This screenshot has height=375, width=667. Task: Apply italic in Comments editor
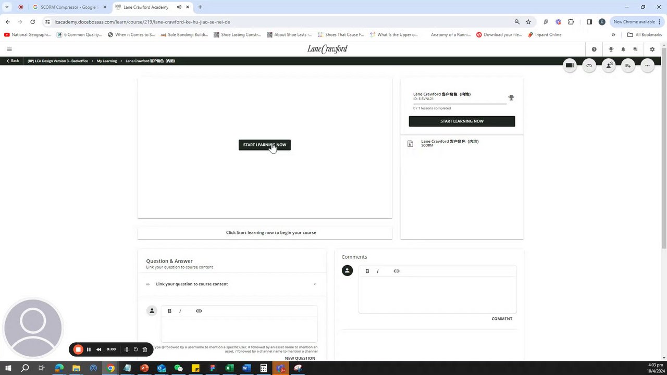coord(378,271)
